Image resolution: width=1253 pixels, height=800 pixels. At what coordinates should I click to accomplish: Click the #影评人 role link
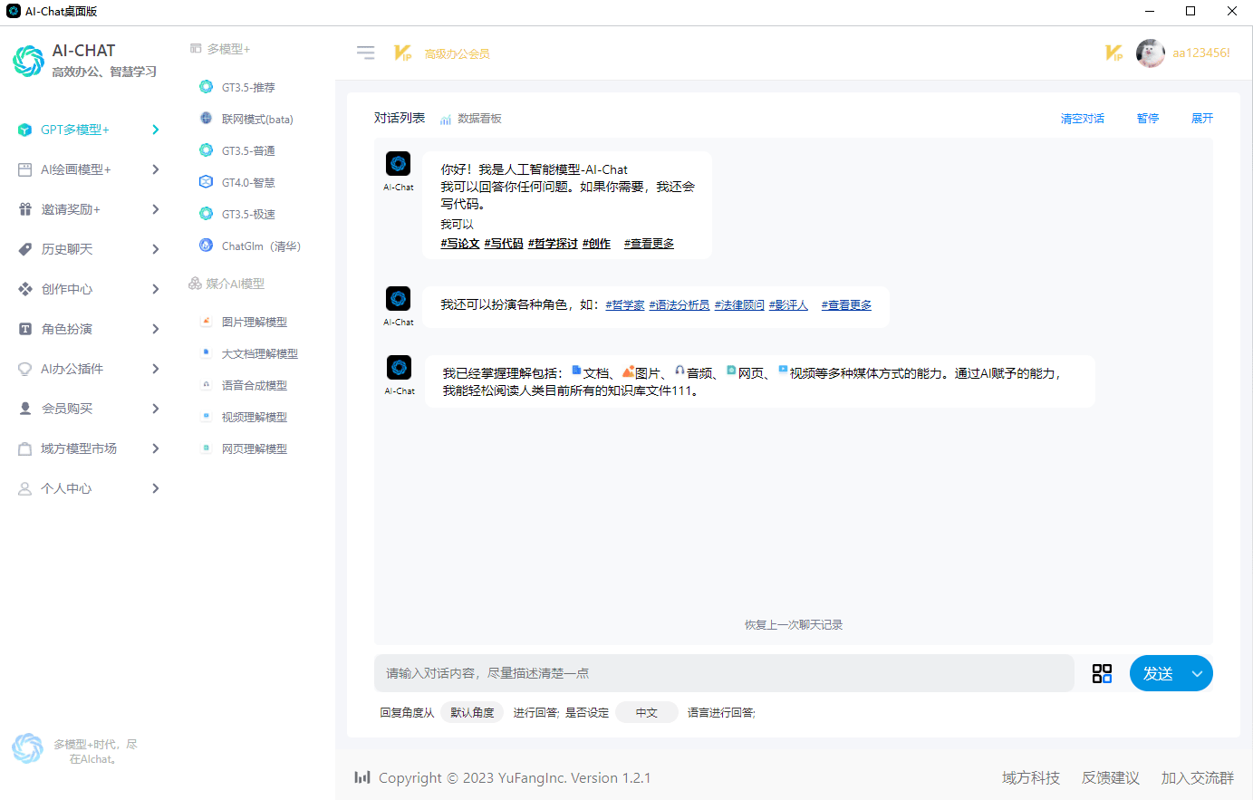(x=788, y=305)
